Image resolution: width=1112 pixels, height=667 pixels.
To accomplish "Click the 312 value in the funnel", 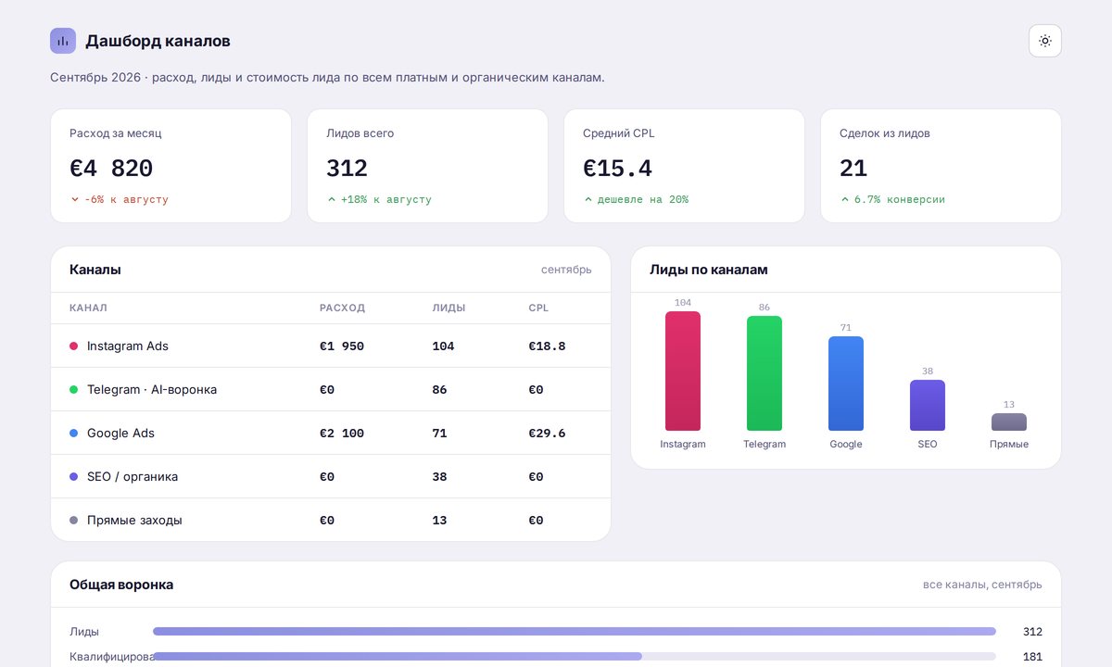I will [1032, 632].
